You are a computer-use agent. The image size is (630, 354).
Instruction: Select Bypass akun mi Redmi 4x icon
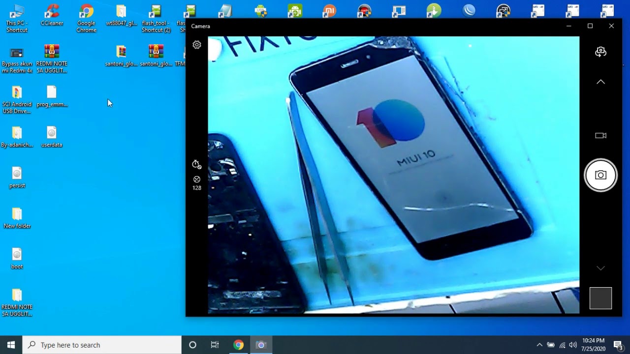point(17,59)
